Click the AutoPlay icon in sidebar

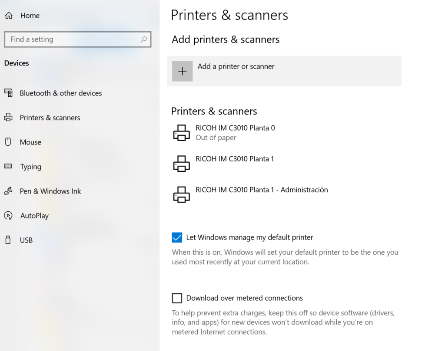(x=8, y=216)
